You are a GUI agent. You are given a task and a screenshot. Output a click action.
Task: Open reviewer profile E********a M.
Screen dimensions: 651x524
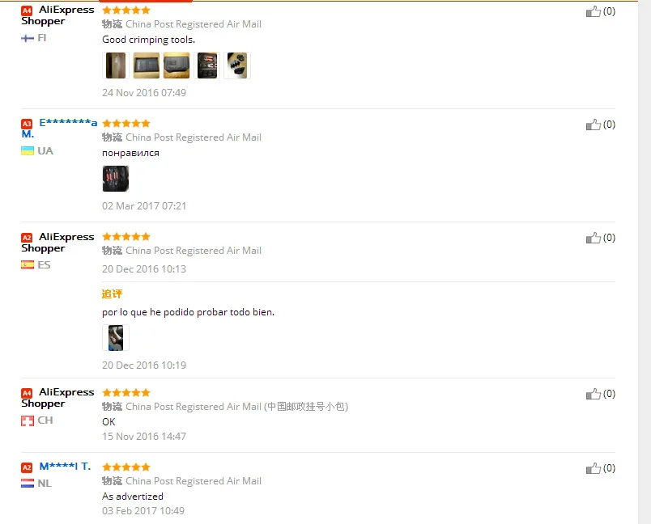[59, 128]
